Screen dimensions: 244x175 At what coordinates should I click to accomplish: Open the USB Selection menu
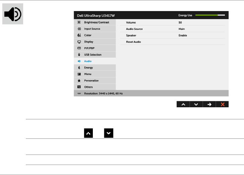click(95, 55)
